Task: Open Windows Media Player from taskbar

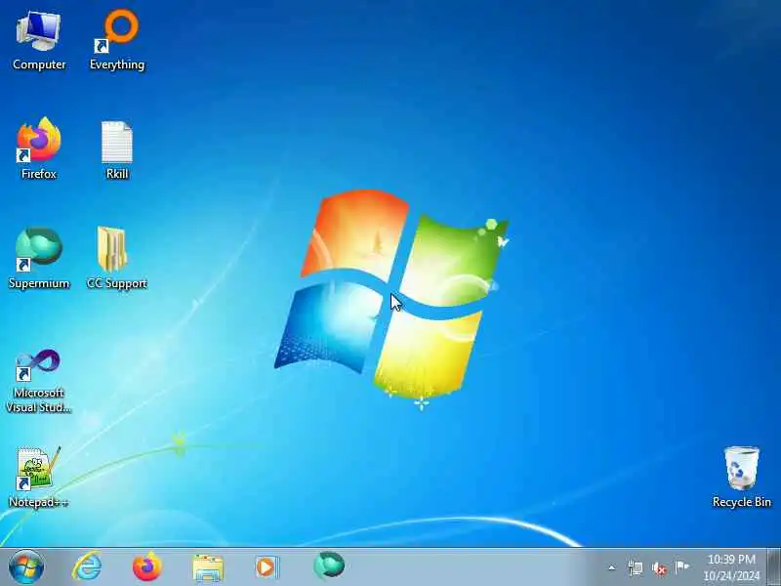Action: pos(267,567)
